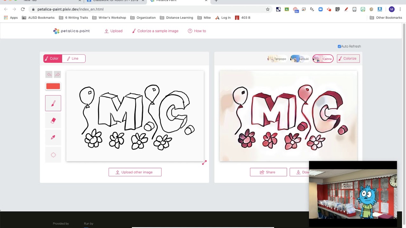Click the dotted circle tool under the eyedropper
The image size is (406, 228).
pyautogui.click(x=53, y=155)
